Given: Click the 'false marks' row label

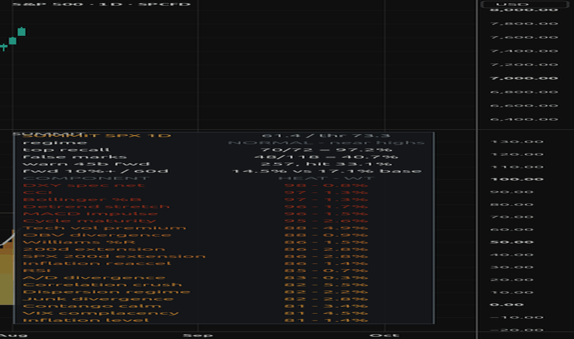Looking at the screenshot, I should tap(75, 157).
